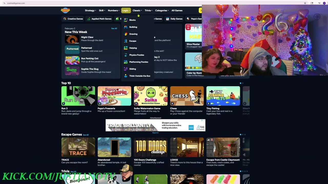Screen dimensions: 328x184
Task: Pick the Sliding category icon
Action: (126, 69)
